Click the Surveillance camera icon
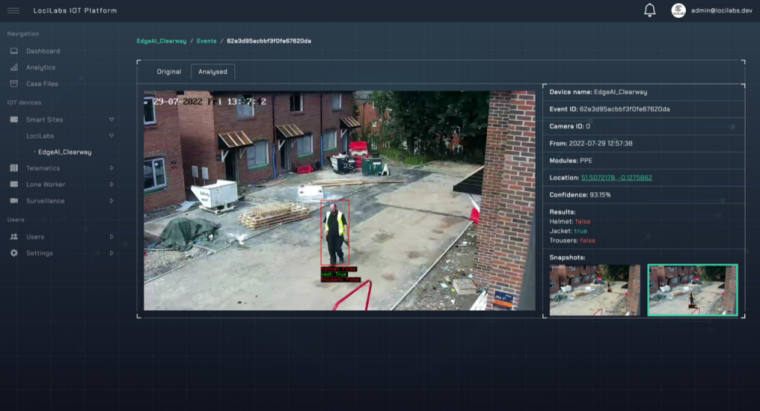760x411 pixels. coord(13,201)
